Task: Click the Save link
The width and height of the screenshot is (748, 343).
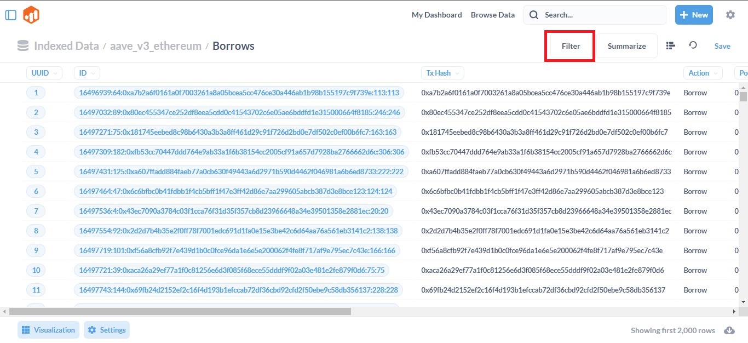Action: click(722, 46)
